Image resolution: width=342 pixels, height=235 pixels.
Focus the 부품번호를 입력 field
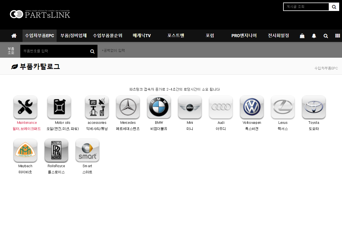pos(54,51)
